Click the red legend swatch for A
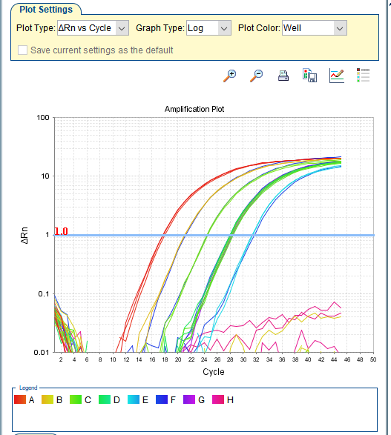Screen dimensions: 391x435 pos(20,399)
